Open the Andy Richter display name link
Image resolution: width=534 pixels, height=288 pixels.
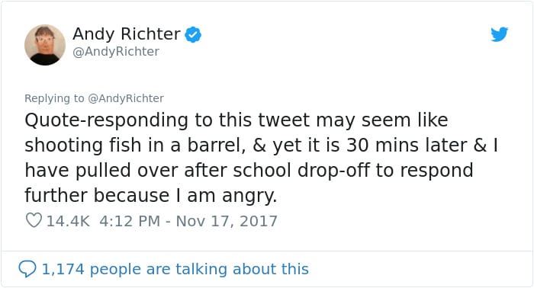[127, 34]
